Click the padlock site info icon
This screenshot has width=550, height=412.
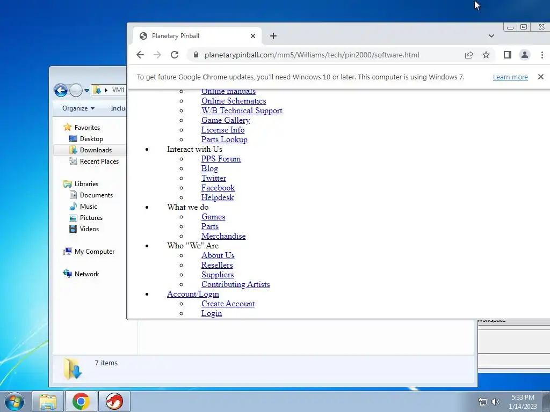196,55
